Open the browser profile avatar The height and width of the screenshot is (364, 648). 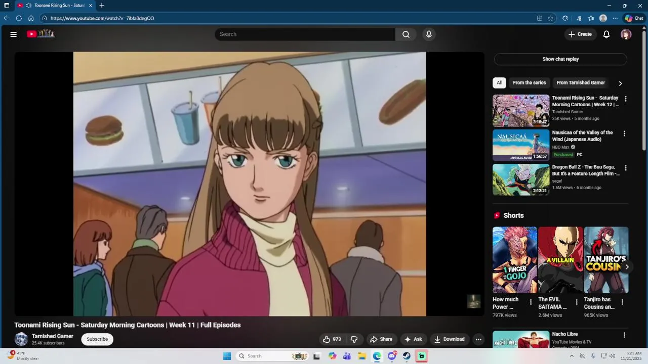(603, 18)
